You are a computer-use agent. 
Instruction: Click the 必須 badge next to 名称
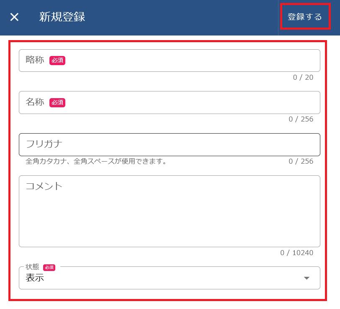(57, 102)
